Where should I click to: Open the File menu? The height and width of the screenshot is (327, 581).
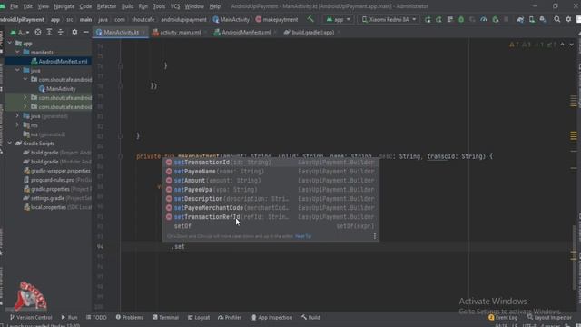pyautogui.click(x=15, y=6)
